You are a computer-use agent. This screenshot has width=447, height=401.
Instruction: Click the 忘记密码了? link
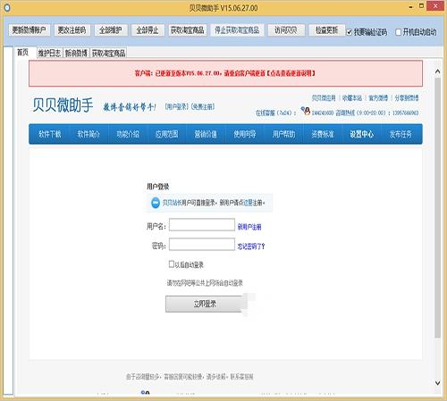(x=251, y=246)
